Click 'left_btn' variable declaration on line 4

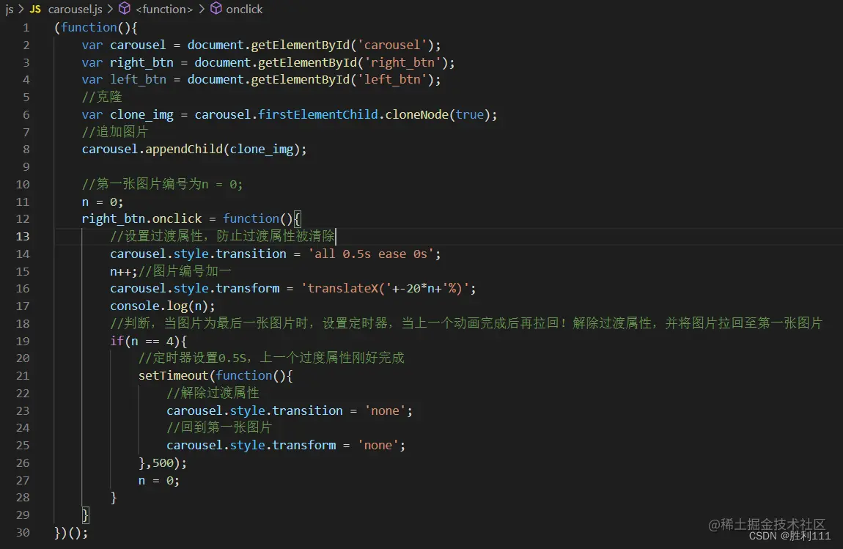pyautogui.click(x=138, y=80)
